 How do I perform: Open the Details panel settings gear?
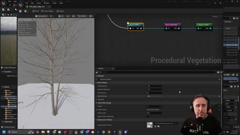coord(221,72)
